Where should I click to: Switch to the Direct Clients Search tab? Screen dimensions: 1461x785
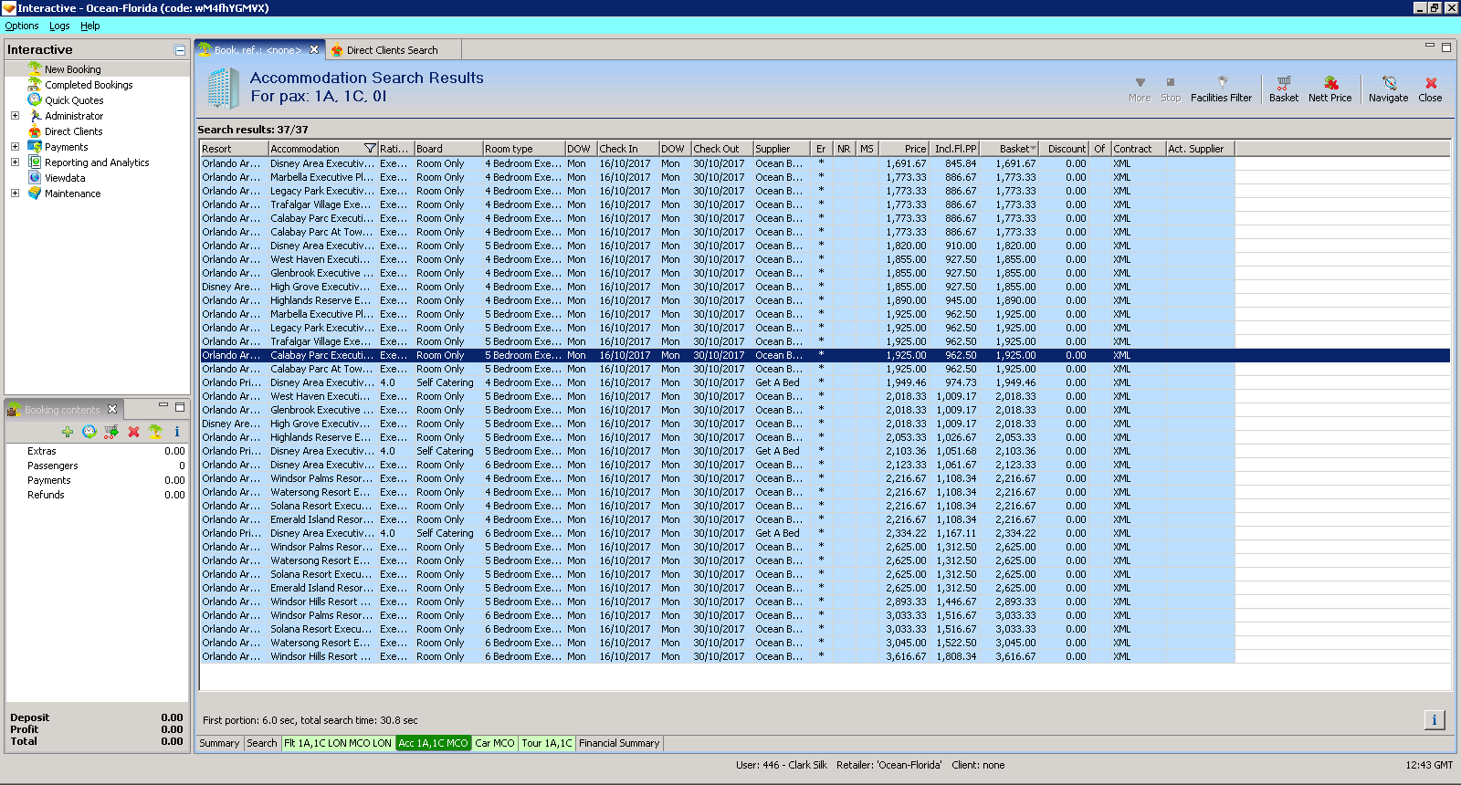coord(391,50)
